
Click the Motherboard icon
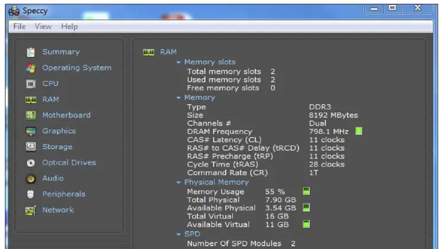(31, 115)
